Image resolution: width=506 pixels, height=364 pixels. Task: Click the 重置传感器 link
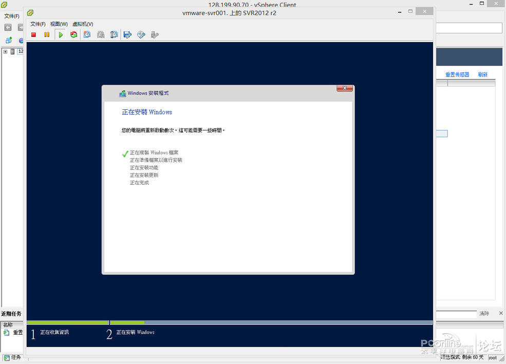pyautogui.click(x=457, y=74)
